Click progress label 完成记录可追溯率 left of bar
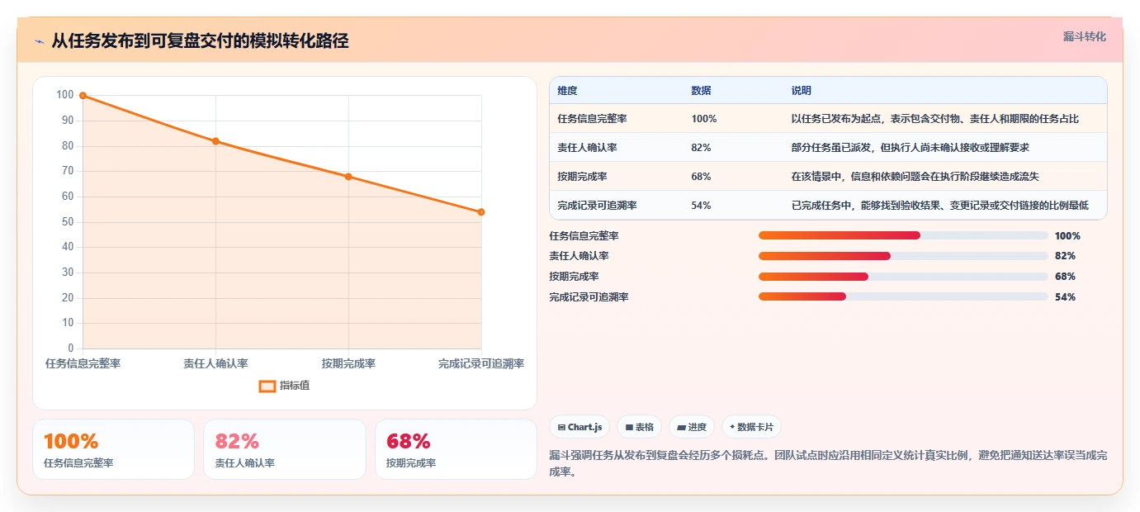The height and width of the screenshot is (512, 1140). [x=589, y=296]
